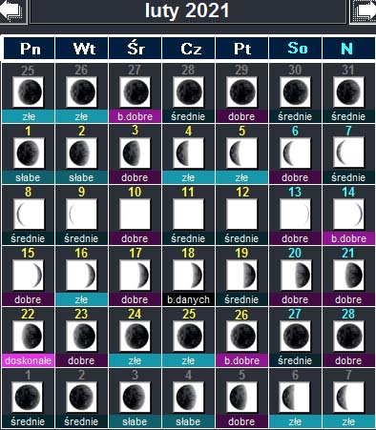The width and height of the screenshot is (376, 430).
Task: Click the moon phase icon for February 28
Action: click(x=348, y=337)
